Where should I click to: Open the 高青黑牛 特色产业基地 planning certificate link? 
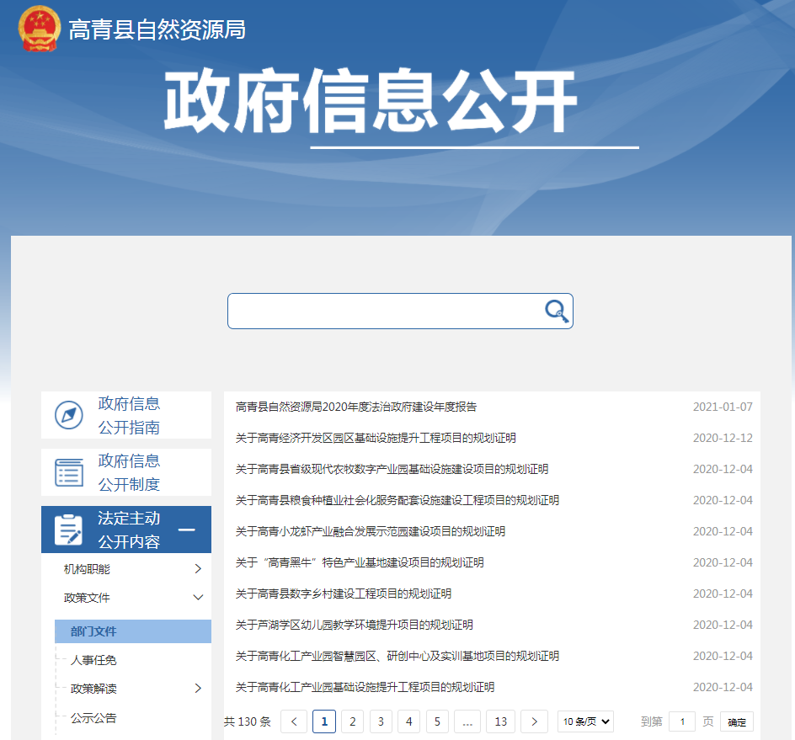point(360,562)
